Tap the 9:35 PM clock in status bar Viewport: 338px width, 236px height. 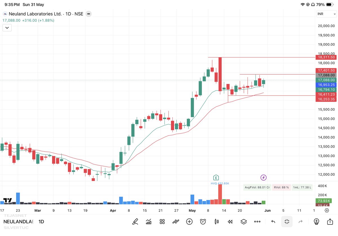click(12, 5)
